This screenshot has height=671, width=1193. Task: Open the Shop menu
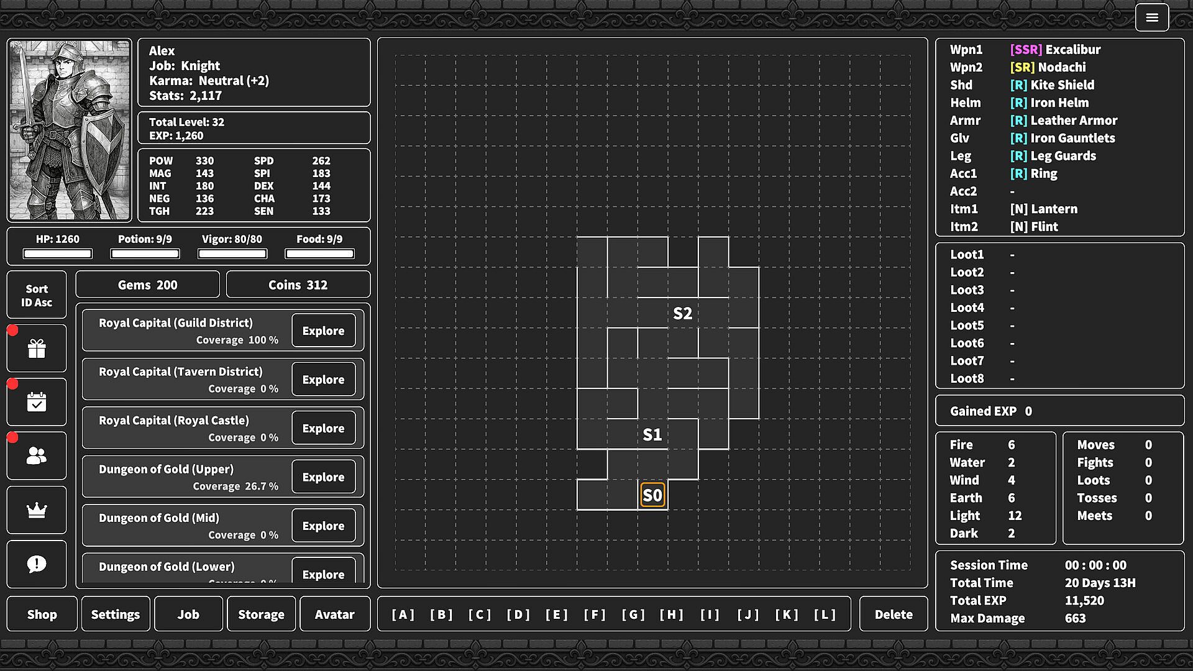[42, 614]
